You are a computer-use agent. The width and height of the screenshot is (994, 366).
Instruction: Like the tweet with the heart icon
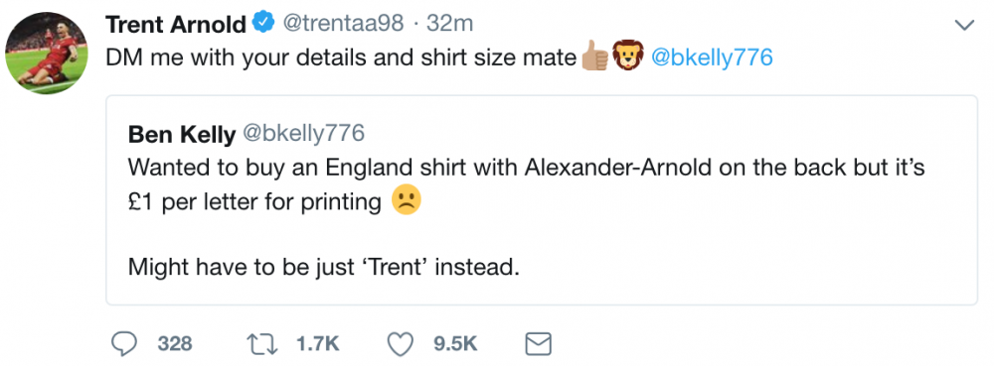pos(400,344)
